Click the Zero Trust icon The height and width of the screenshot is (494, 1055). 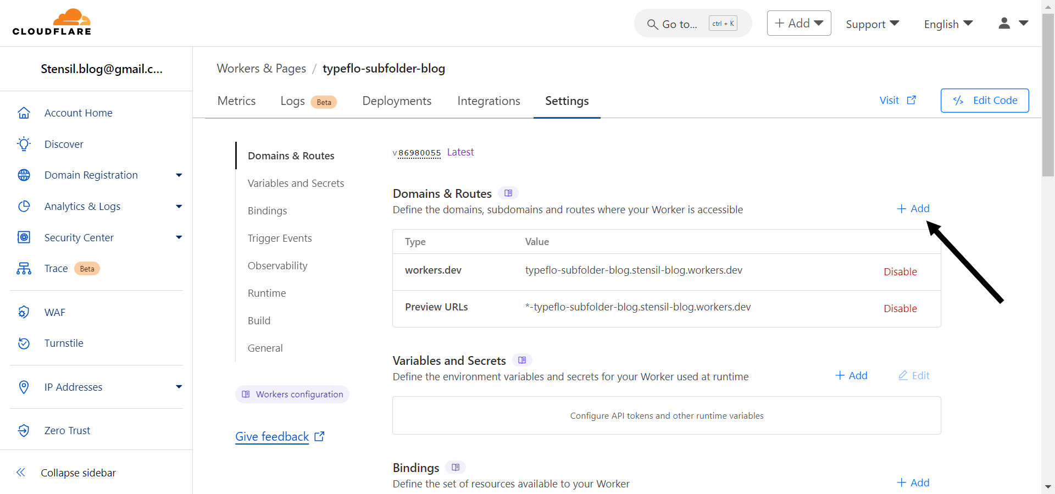[24, 430]
